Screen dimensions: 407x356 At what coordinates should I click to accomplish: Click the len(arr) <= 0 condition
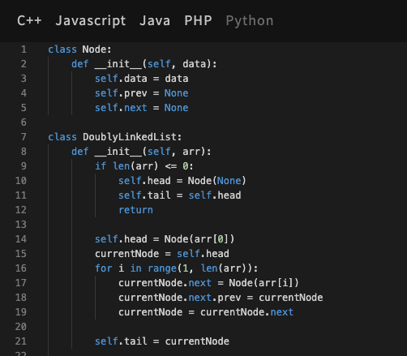pyautogui.click(x=151, y=166)
